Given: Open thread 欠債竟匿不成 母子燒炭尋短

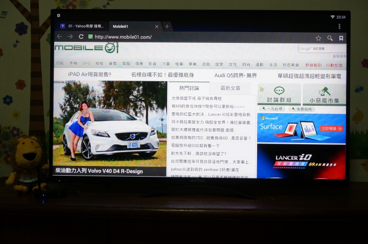Looking at the screenshot, I should pyautogui.click(x=196, y=99).
